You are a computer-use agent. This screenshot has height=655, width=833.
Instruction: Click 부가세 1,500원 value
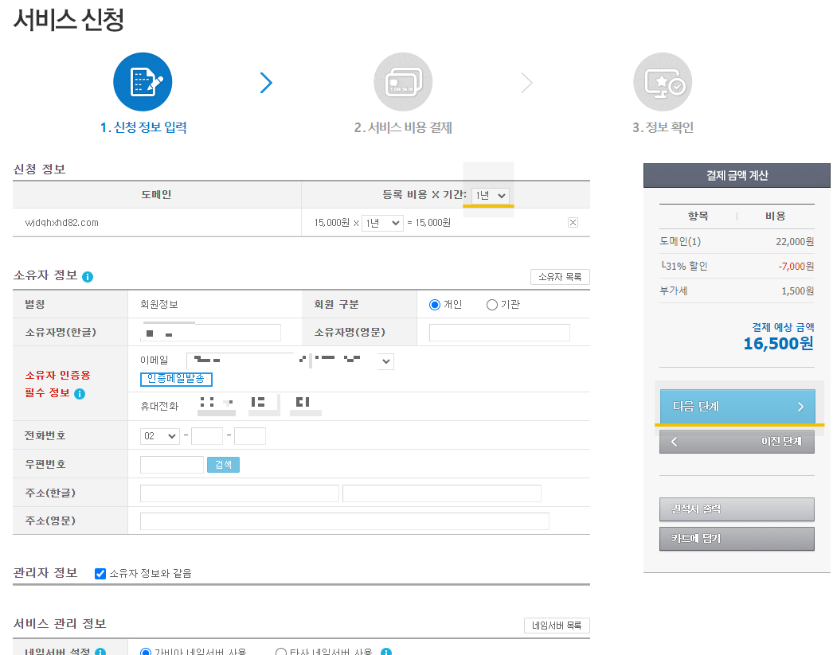(797, 290)
